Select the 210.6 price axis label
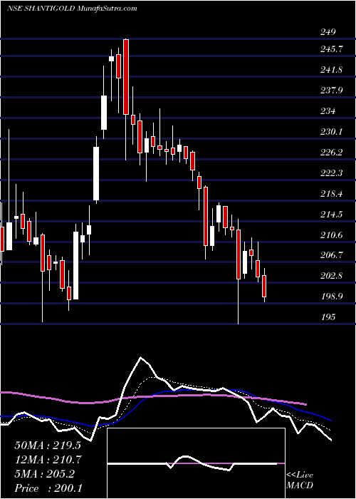The image size is (356, 499). pos(331,235)
